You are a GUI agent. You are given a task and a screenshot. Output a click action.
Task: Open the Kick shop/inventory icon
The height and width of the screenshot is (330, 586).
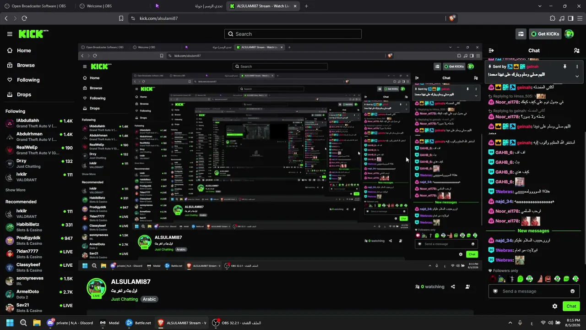coord(521,34)
